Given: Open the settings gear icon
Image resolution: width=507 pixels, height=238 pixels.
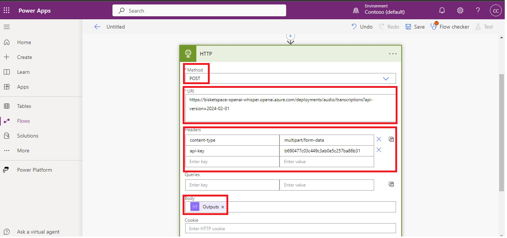Looking at the screenshot, I should point(460,10).
